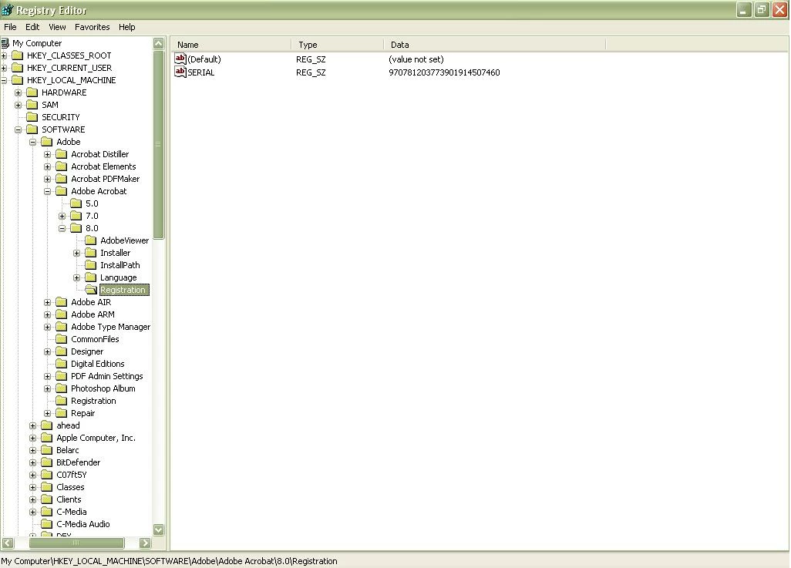Open the Edit menu
This screenshot has width=791, height=568.
click(x=32, y=27)
